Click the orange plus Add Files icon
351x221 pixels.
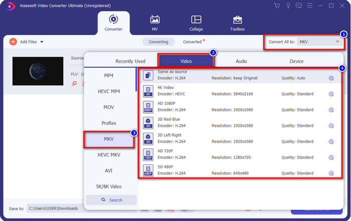click(13, 42)
